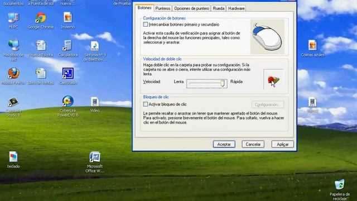Open Mis sitios de red icon
This screenshot has height=201, width=357.
13,45
